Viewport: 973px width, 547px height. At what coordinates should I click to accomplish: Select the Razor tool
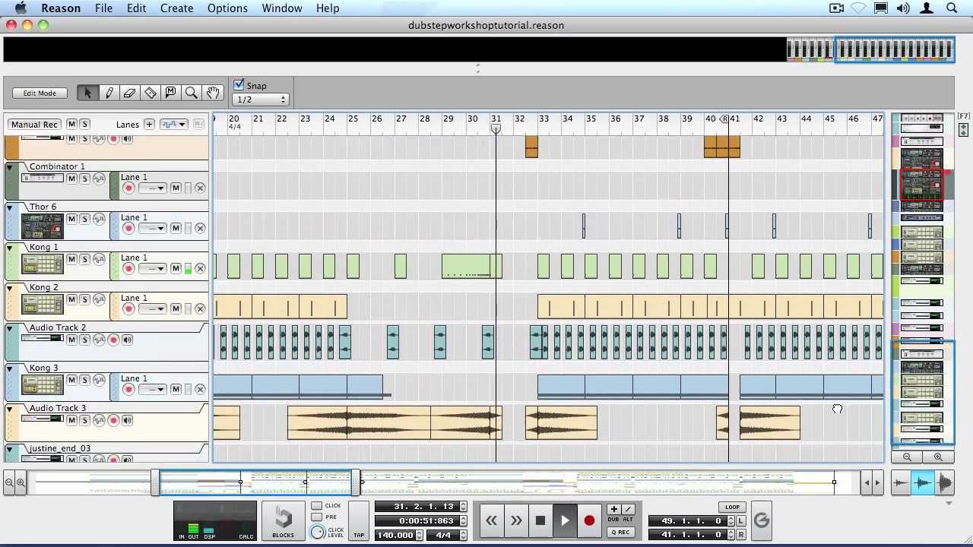150,93
